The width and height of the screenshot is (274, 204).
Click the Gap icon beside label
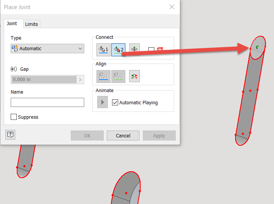pos(14,69)
